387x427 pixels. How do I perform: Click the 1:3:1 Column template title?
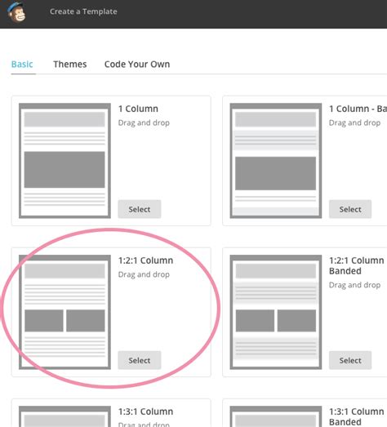point(145,411)
